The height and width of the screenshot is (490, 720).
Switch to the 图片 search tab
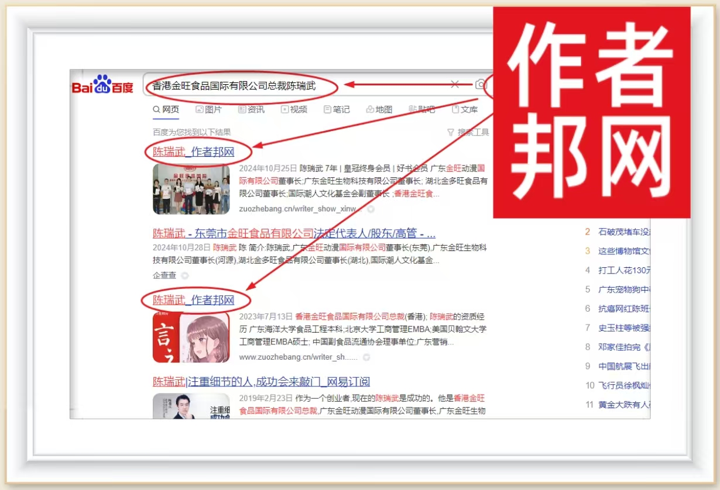pyautogui.click(x=208, y=109)
